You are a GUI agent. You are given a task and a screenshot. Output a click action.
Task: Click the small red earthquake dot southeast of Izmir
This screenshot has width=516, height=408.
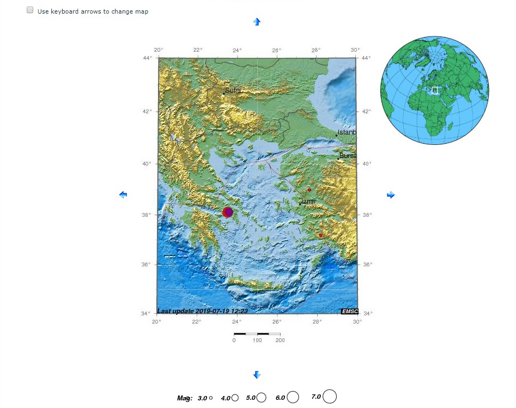[321, 235]
